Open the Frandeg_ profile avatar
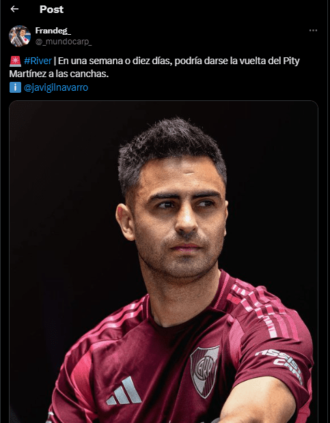Viewport: 330px width, 423px height. click(20, 36)
